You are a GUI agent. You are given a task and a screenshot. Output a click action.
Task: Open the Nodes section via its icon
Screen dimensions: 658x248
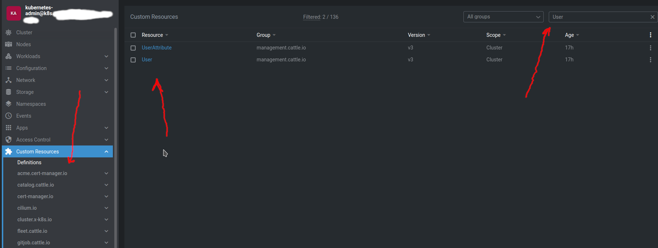[9, 44]
